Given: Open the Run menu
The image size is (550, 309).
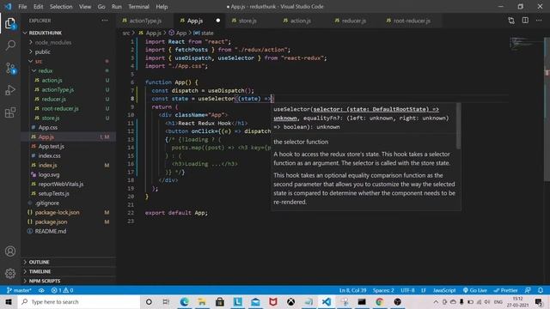Looking at the screenshot, I should 117,7.
